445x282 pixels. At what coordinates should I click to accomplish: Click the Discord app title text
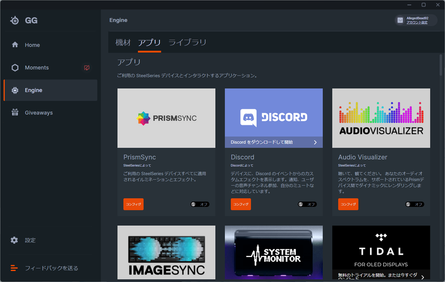243,157
